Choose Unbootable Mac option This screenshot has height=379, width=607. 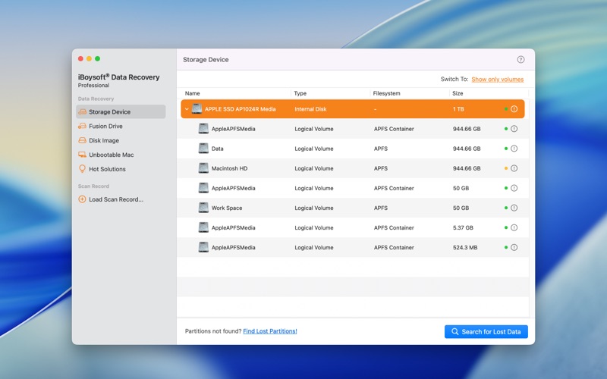(x=111, y=155)
